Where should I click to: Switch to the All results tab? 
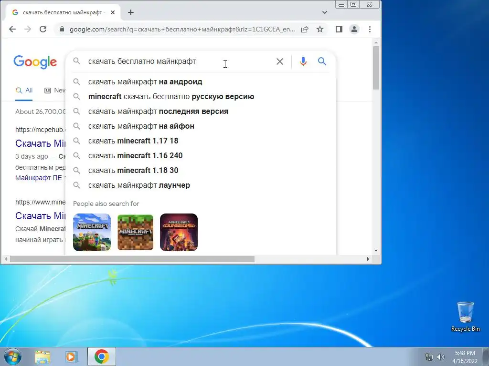point(24,90)
